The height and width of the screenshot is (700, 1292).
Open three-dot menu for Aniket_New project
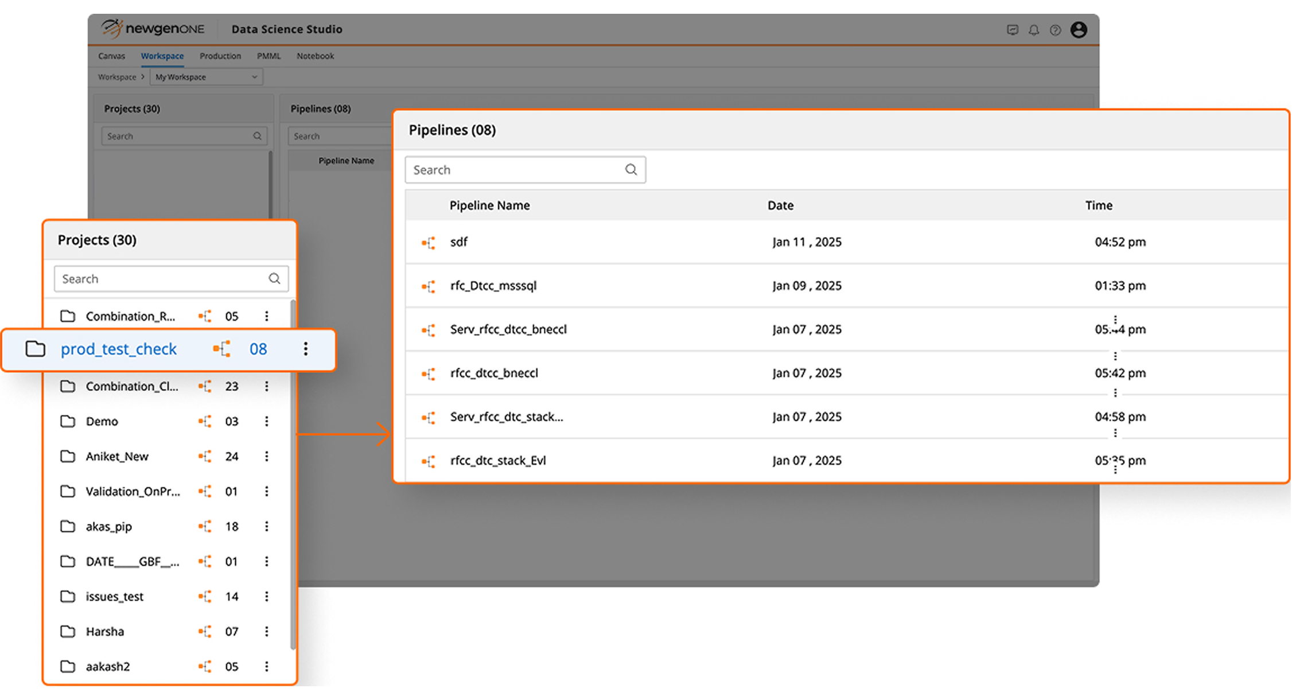(x=267, y=457)
